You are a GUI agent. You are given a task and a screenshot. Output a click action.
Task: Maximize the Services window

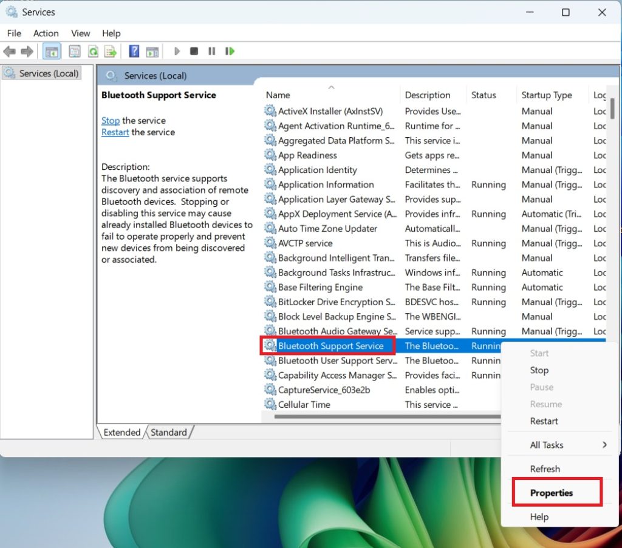(566, 12)
